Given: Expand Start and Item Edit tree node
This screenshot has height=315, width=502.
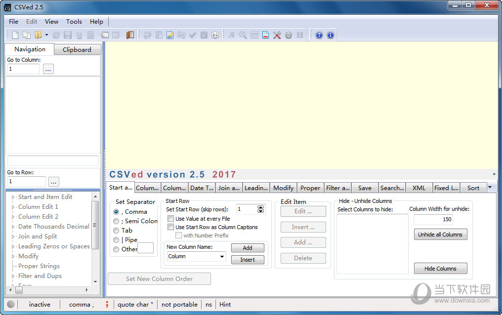Looking at the screenshot, I should point(13,197).
